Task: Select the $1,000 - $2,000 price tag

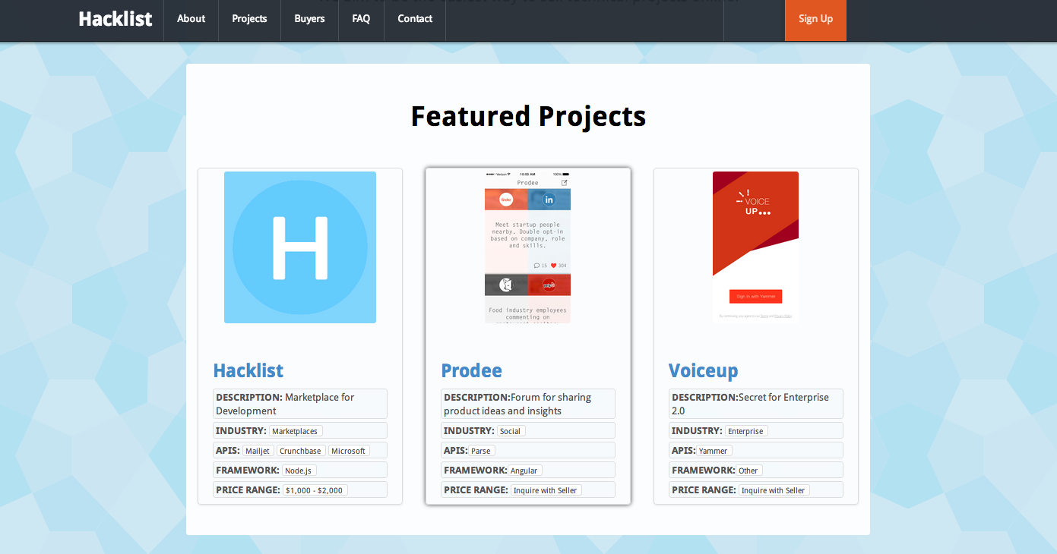Action: (315, 490)
